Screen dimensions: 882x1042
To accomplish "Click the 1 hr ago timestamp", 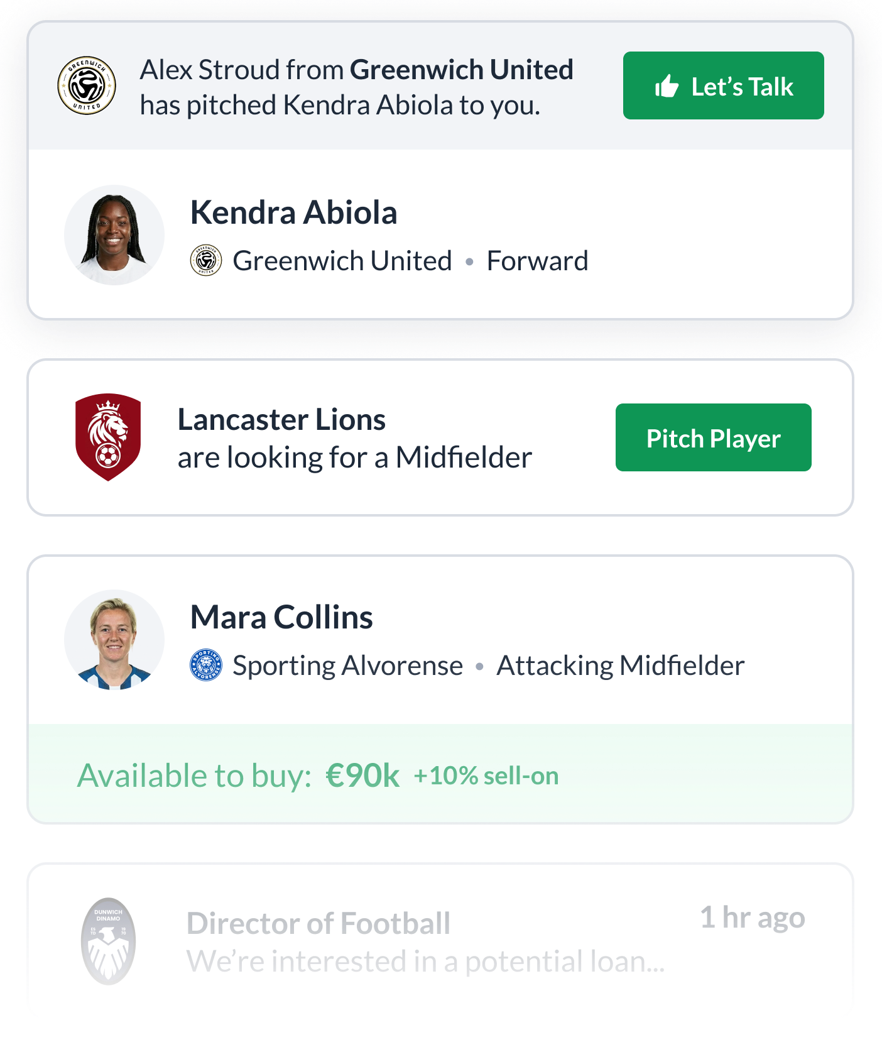I will point(752,918).
